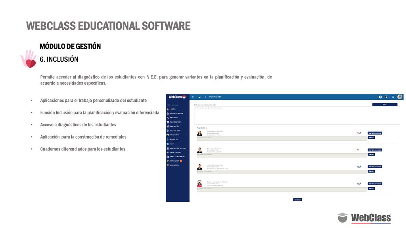Screen dimensions: 406x228
Task: Click into the Estrategia diversificada text area
Action: [297, 116]
